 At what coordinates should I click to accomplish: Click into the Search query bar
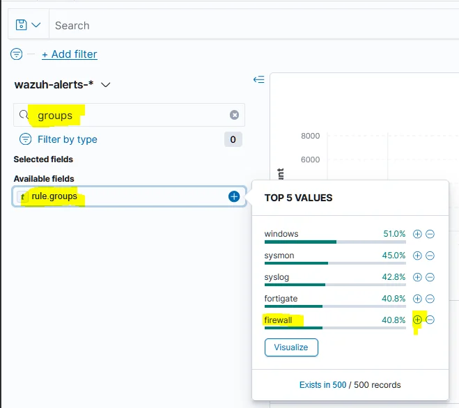pyautogui.click(x=251, y=26)
